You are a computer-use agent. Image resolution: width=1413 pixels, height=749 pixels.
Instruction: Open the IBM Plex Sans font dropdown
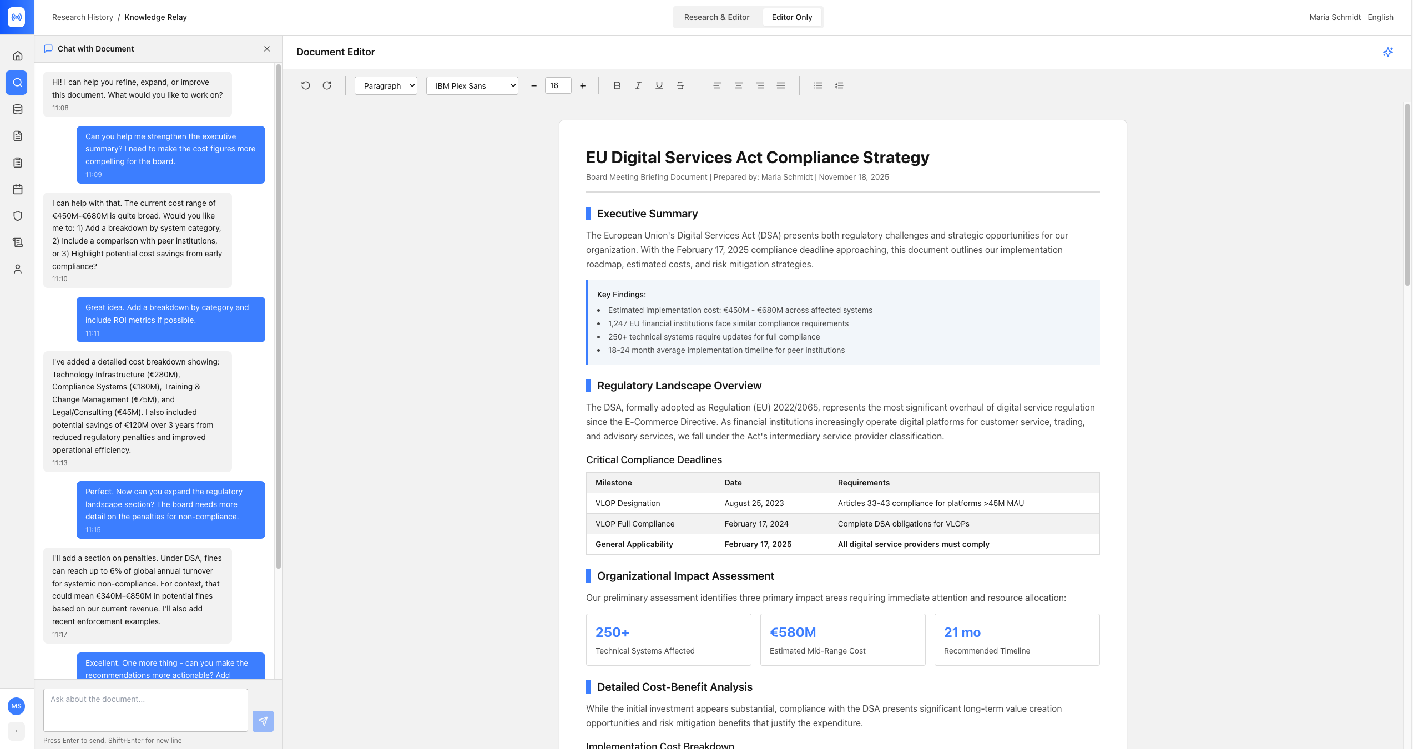coord(472,85)
